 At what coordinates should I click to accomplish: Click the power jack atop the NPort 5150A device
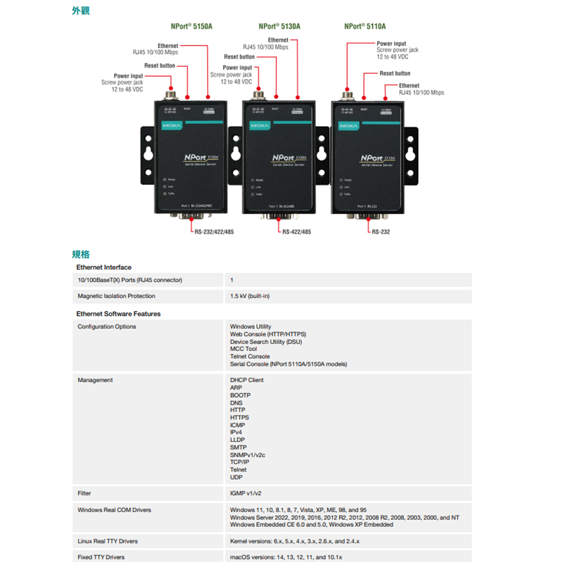170,92
